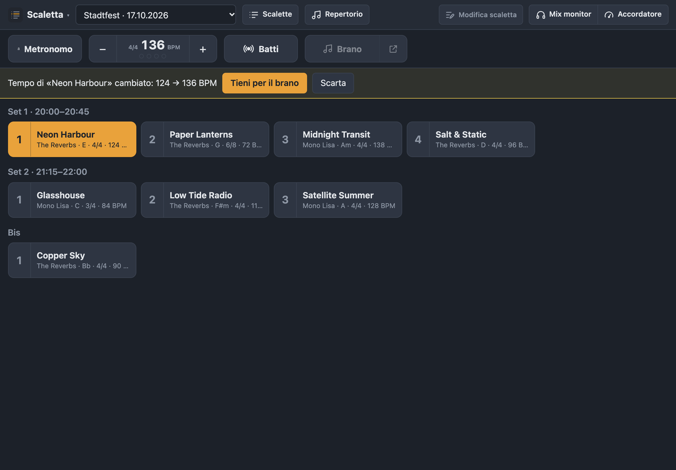Open the Low Tide Radio song card
Viewport: 676px width, 470px height.
tap(205, 200)
